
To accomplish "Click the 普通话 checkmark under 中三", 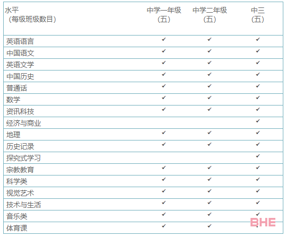I will click(258, 86).
